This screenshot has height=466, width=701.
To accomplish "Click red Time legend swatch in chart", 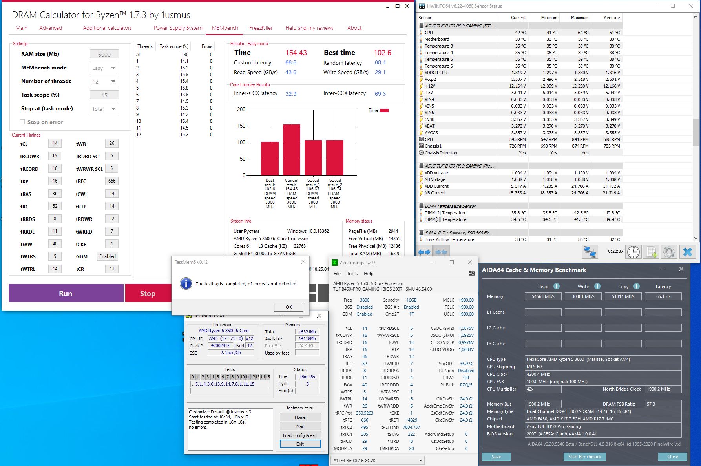I will coord(384,111).
